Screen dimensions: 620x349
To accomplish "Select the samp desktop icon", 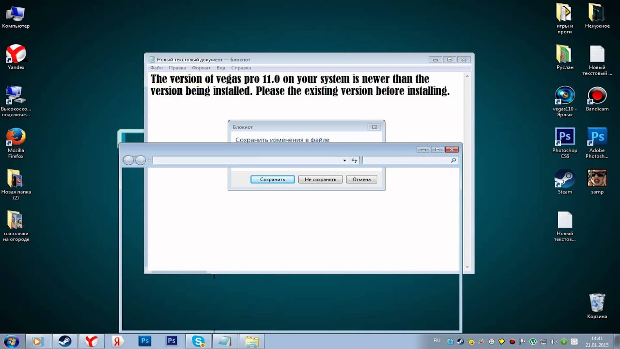I will point(597,182).
